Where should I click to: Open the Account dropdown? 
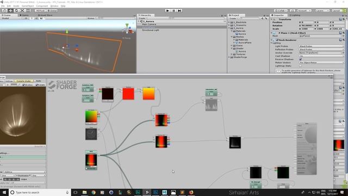(x=304, y=10)
